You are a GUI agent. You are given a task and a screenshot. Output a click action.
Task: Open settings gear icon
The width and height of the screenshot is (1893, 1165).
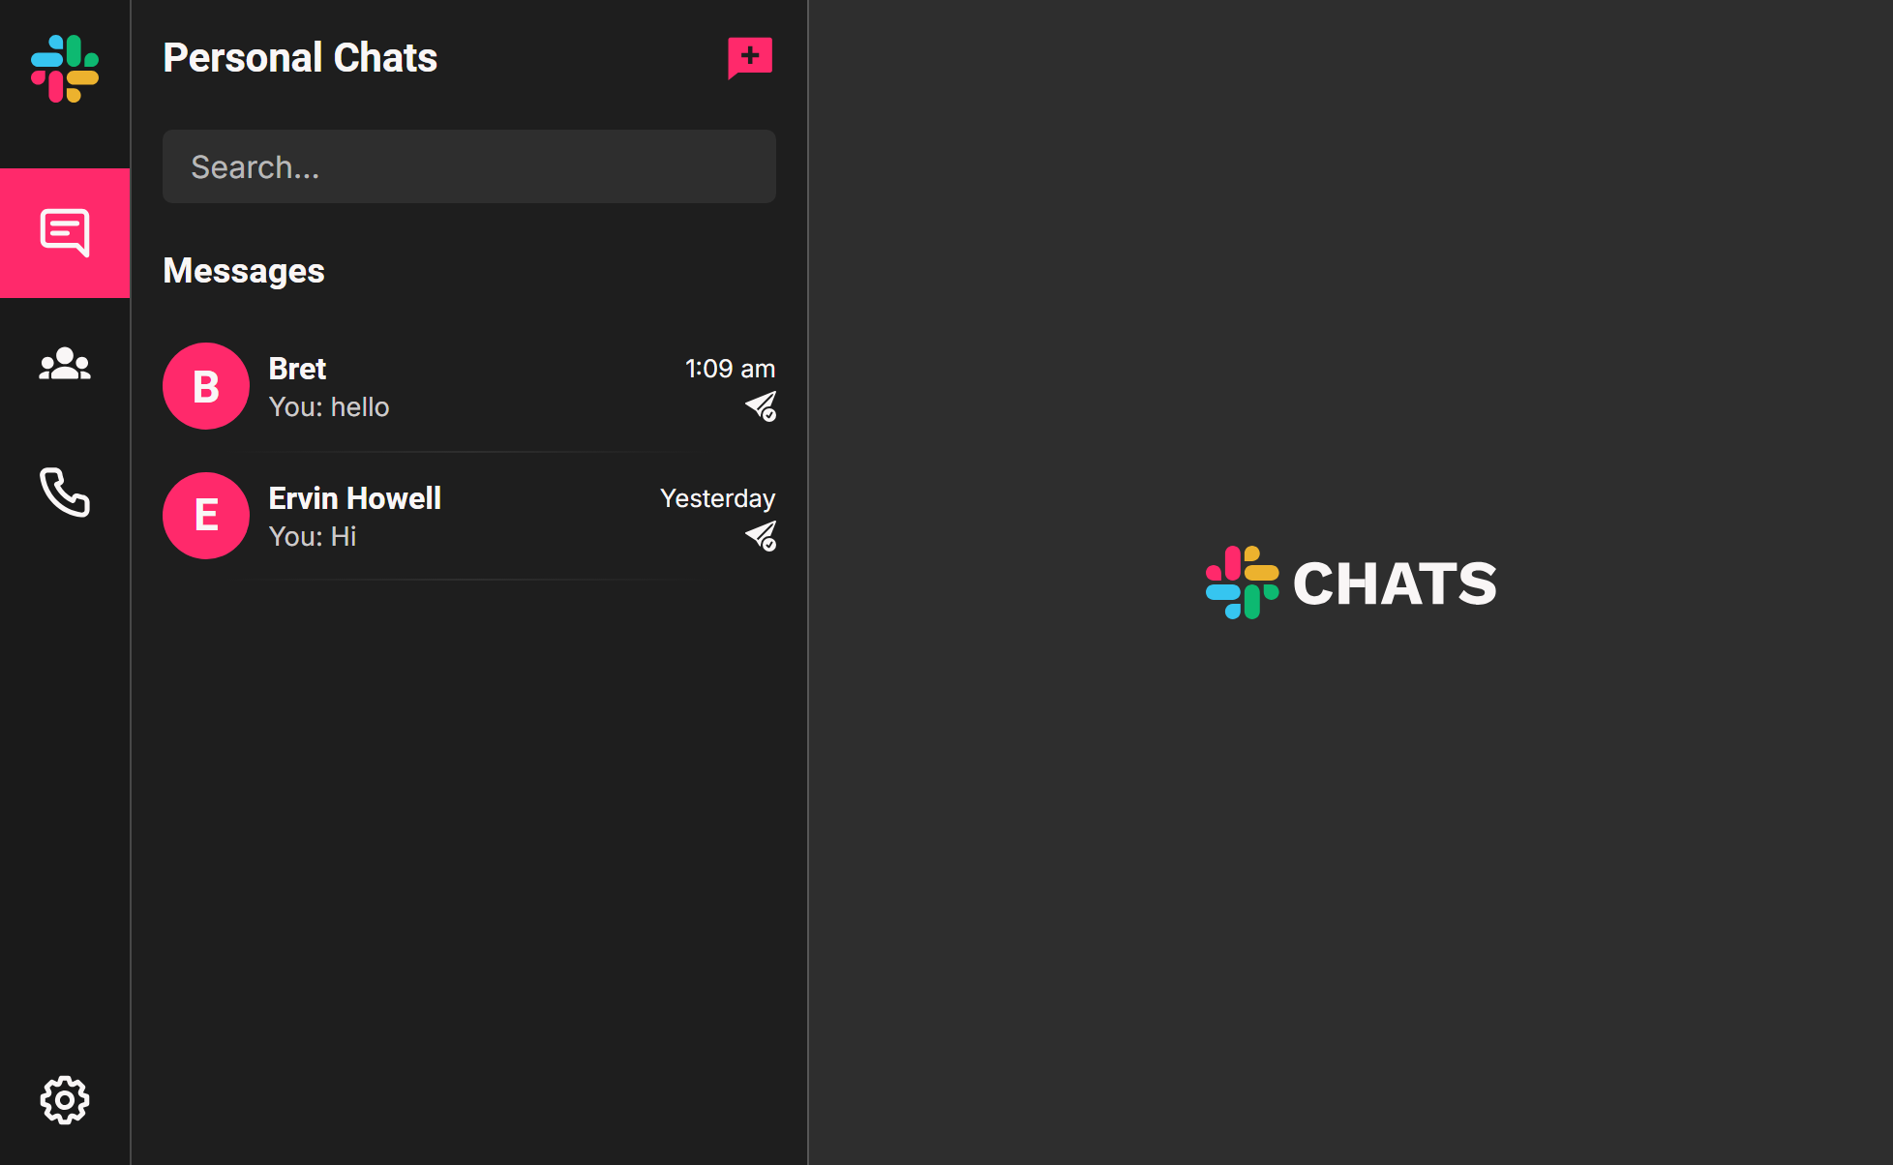pos(65,1099)
